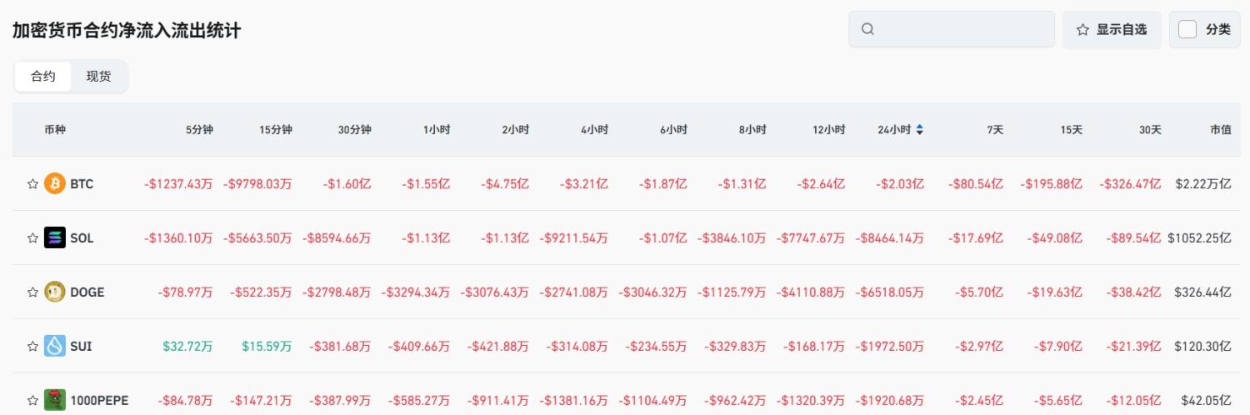Open the 1000PEPE coin link
This screenshot has height=415, width=1250.
click(x=99, y=400)
